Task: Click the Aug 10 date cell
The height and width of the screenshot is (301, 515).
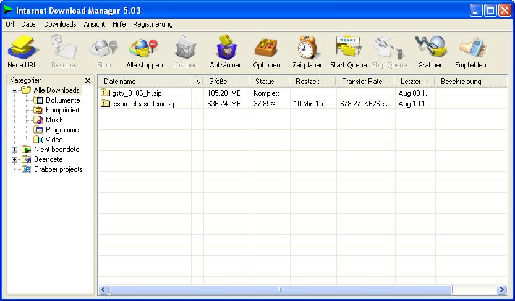Action: click(414, 104)
